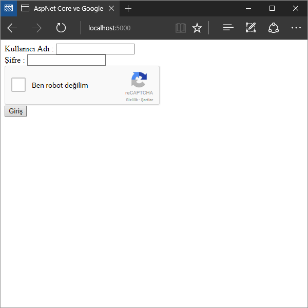Add page to favorites with the star
This screenshot has height=308, width=308.
197,28
